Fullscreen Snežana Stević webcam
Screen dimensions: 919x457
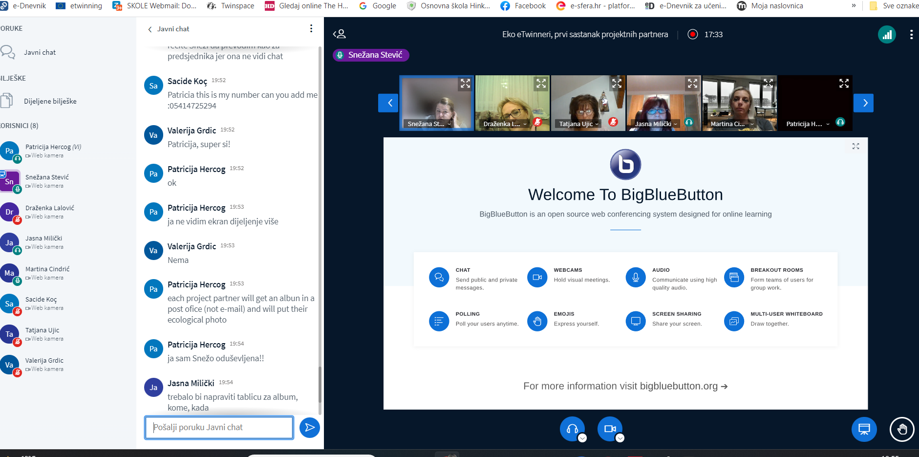(465, 84)
